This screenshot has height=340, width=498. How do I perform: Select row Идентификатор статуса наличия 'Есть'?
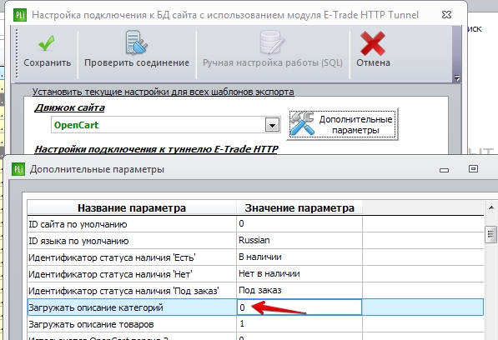point(255,257)
